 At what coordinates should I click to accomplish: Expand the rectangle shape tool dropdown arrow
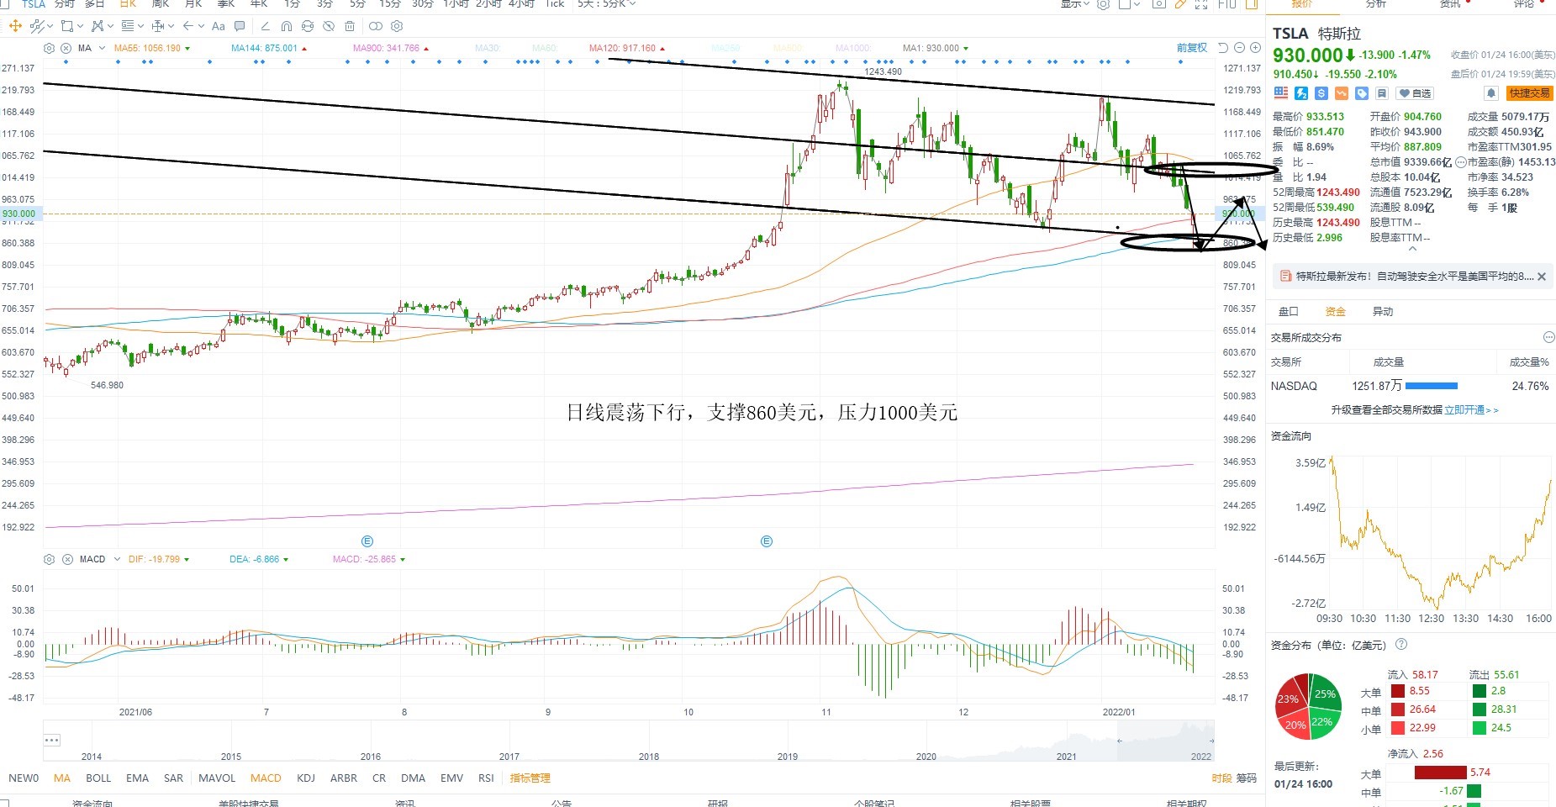(80, 26)
